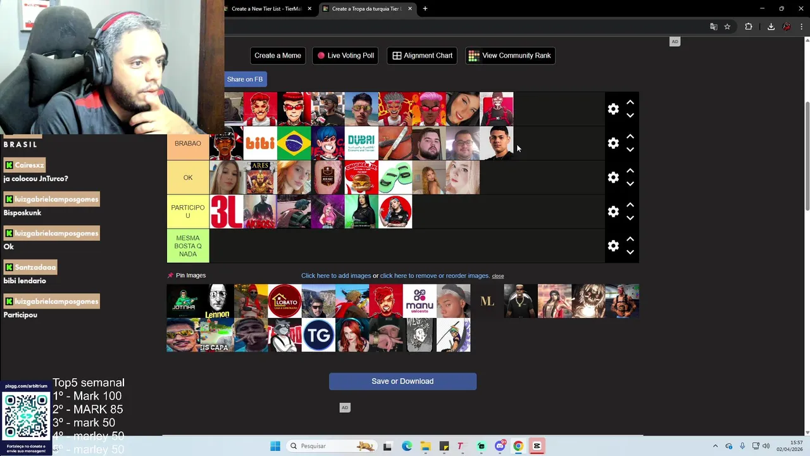
Task: Select the green slippers image in OK row
Action: [396, 177]
